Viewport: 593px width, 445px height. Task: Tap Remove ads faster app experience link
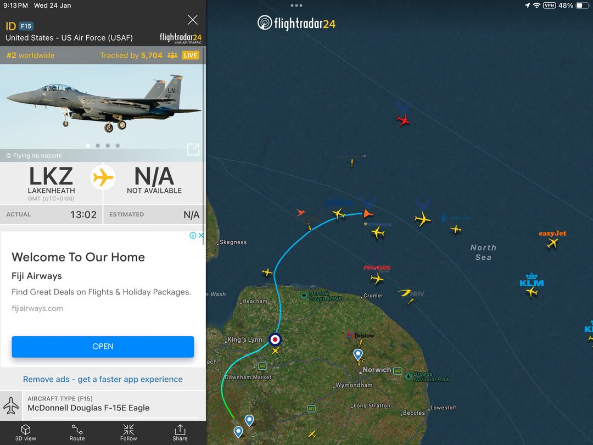[x=103, y=379]
